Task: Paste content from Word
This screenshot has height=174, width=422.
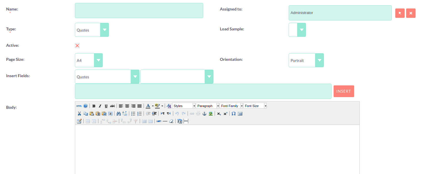Action: [104, 113]
